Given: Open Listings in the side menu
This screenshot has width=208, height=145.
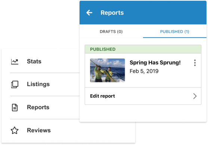Looking at the screenshot, I should click(38, 84).
